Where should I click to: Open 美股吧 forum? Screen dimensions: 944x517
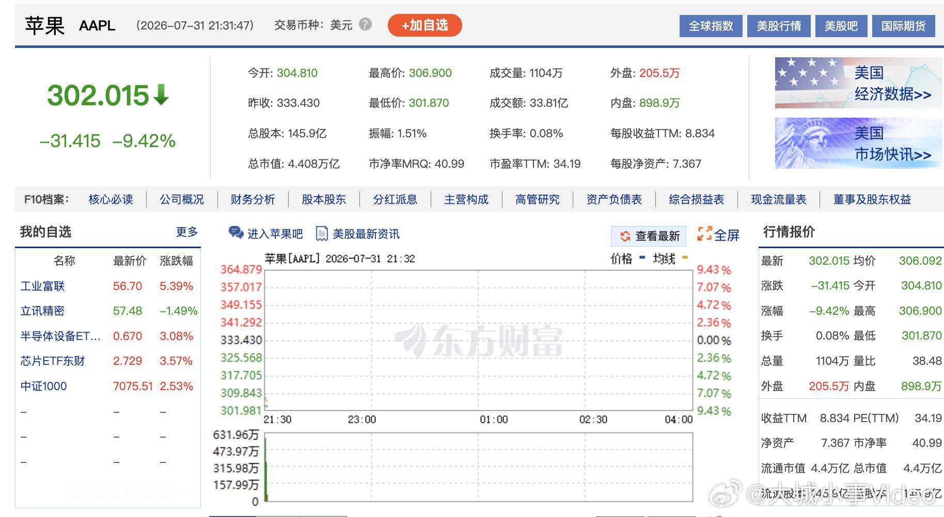click(x=841, y=26)
